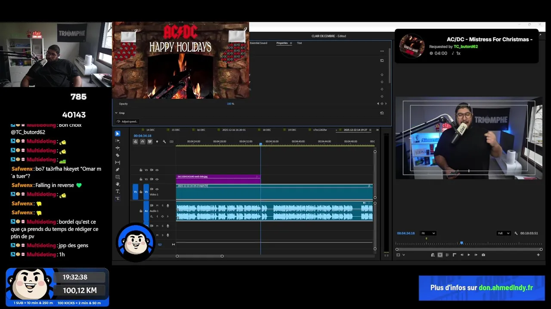Open the dropdown beside safe margins button
551x309 pixels.
pos(403,255)
